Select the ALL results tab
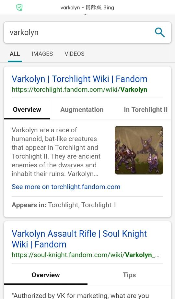Screen dimensions: 175x299 pyautogui.click(x=15, y=54)
